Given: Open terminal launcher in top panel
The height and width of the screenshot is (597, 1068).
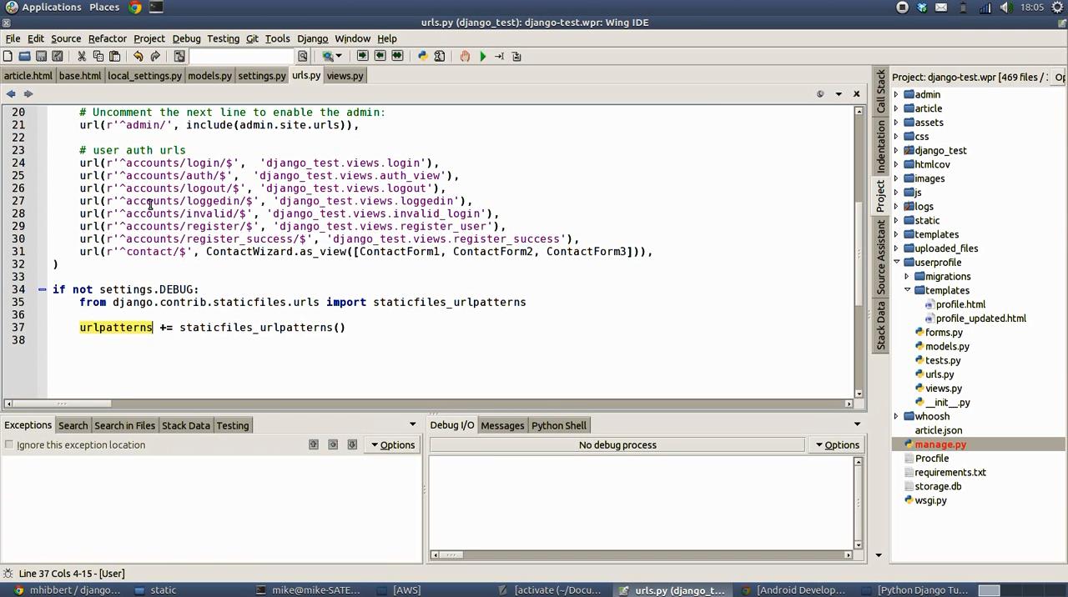Looking at the screenshot, I should [156, 8].
